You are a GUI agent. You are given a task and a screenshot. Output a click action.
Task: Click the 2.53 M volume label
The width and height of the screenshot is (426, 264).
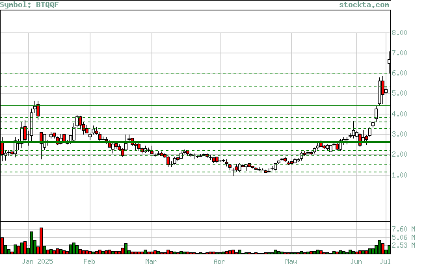(403, 245)
